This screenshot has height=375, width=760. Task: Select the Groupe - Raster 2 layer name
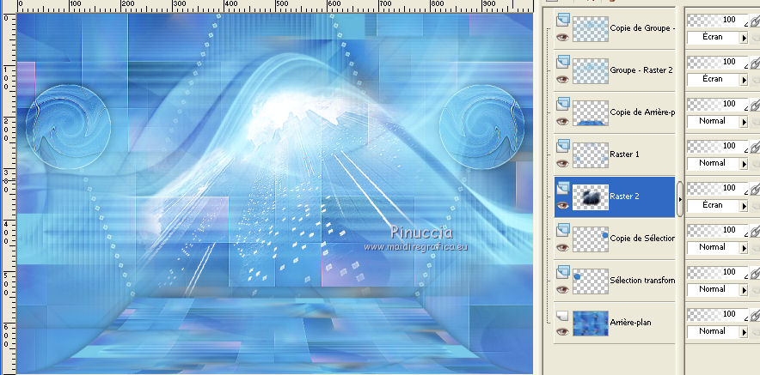tap(641, 70)
